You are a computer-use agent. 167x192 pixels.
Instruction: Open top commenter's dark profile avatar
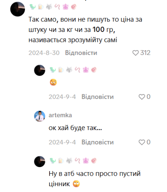click(18, 9)
